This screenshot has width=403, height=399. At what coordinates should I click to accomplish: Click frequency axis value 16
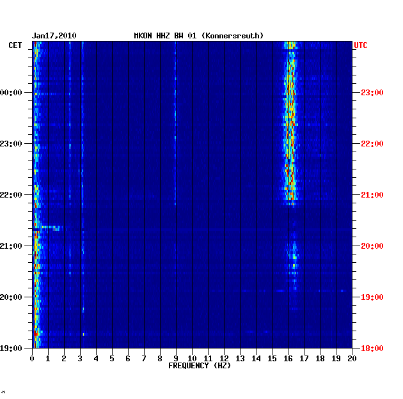click(x=288, y=359)
